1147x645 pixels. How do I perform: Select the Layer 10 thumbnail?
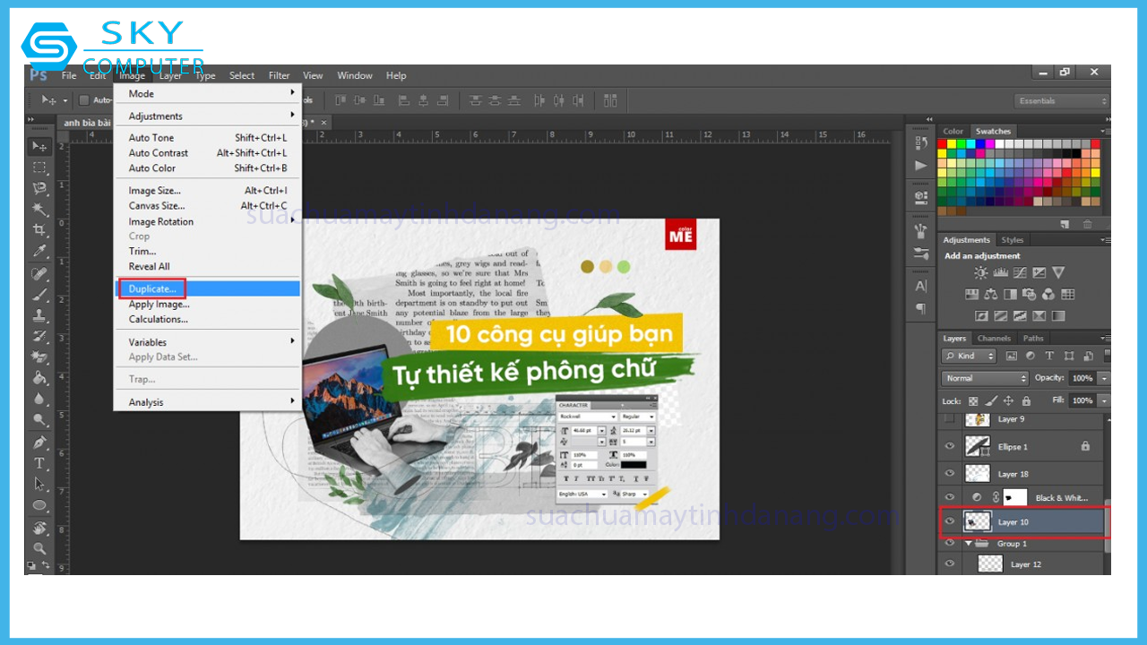point(977,521)
